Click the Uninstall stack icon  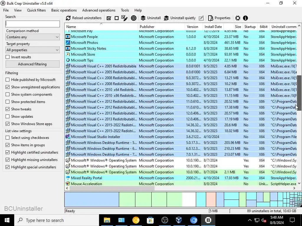click(143, 18)
